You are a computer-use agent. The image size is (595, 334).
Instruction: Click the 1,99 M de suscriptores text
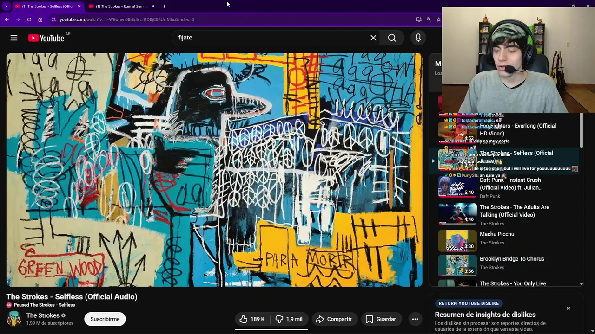point(50,323)
